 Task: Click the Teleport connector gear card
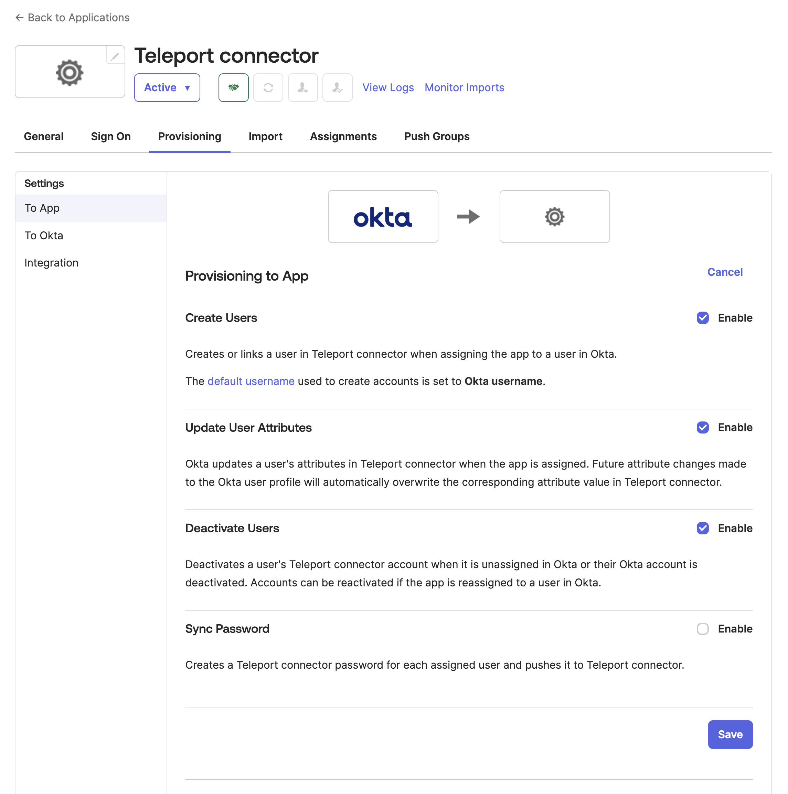[554, 216]
